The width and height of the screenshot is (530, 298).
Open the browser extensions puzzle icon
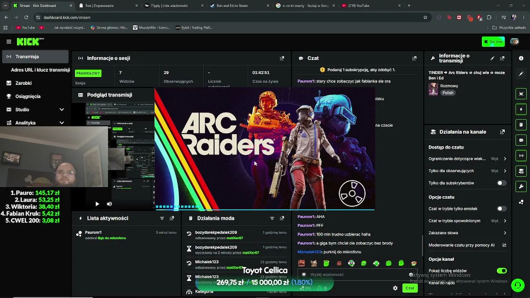pyautogui.click(x=489, y=17)
